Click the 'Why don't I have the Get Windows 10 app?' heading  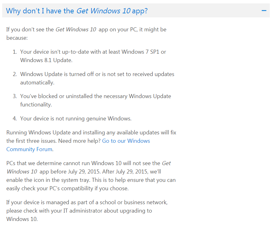[77, 11]
